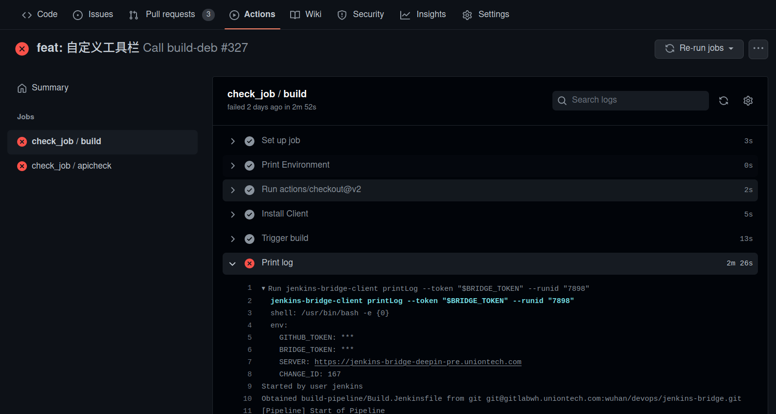Screen dimensions: 776x414
Task: Click the Security tab shield icon
Action: 342,15
